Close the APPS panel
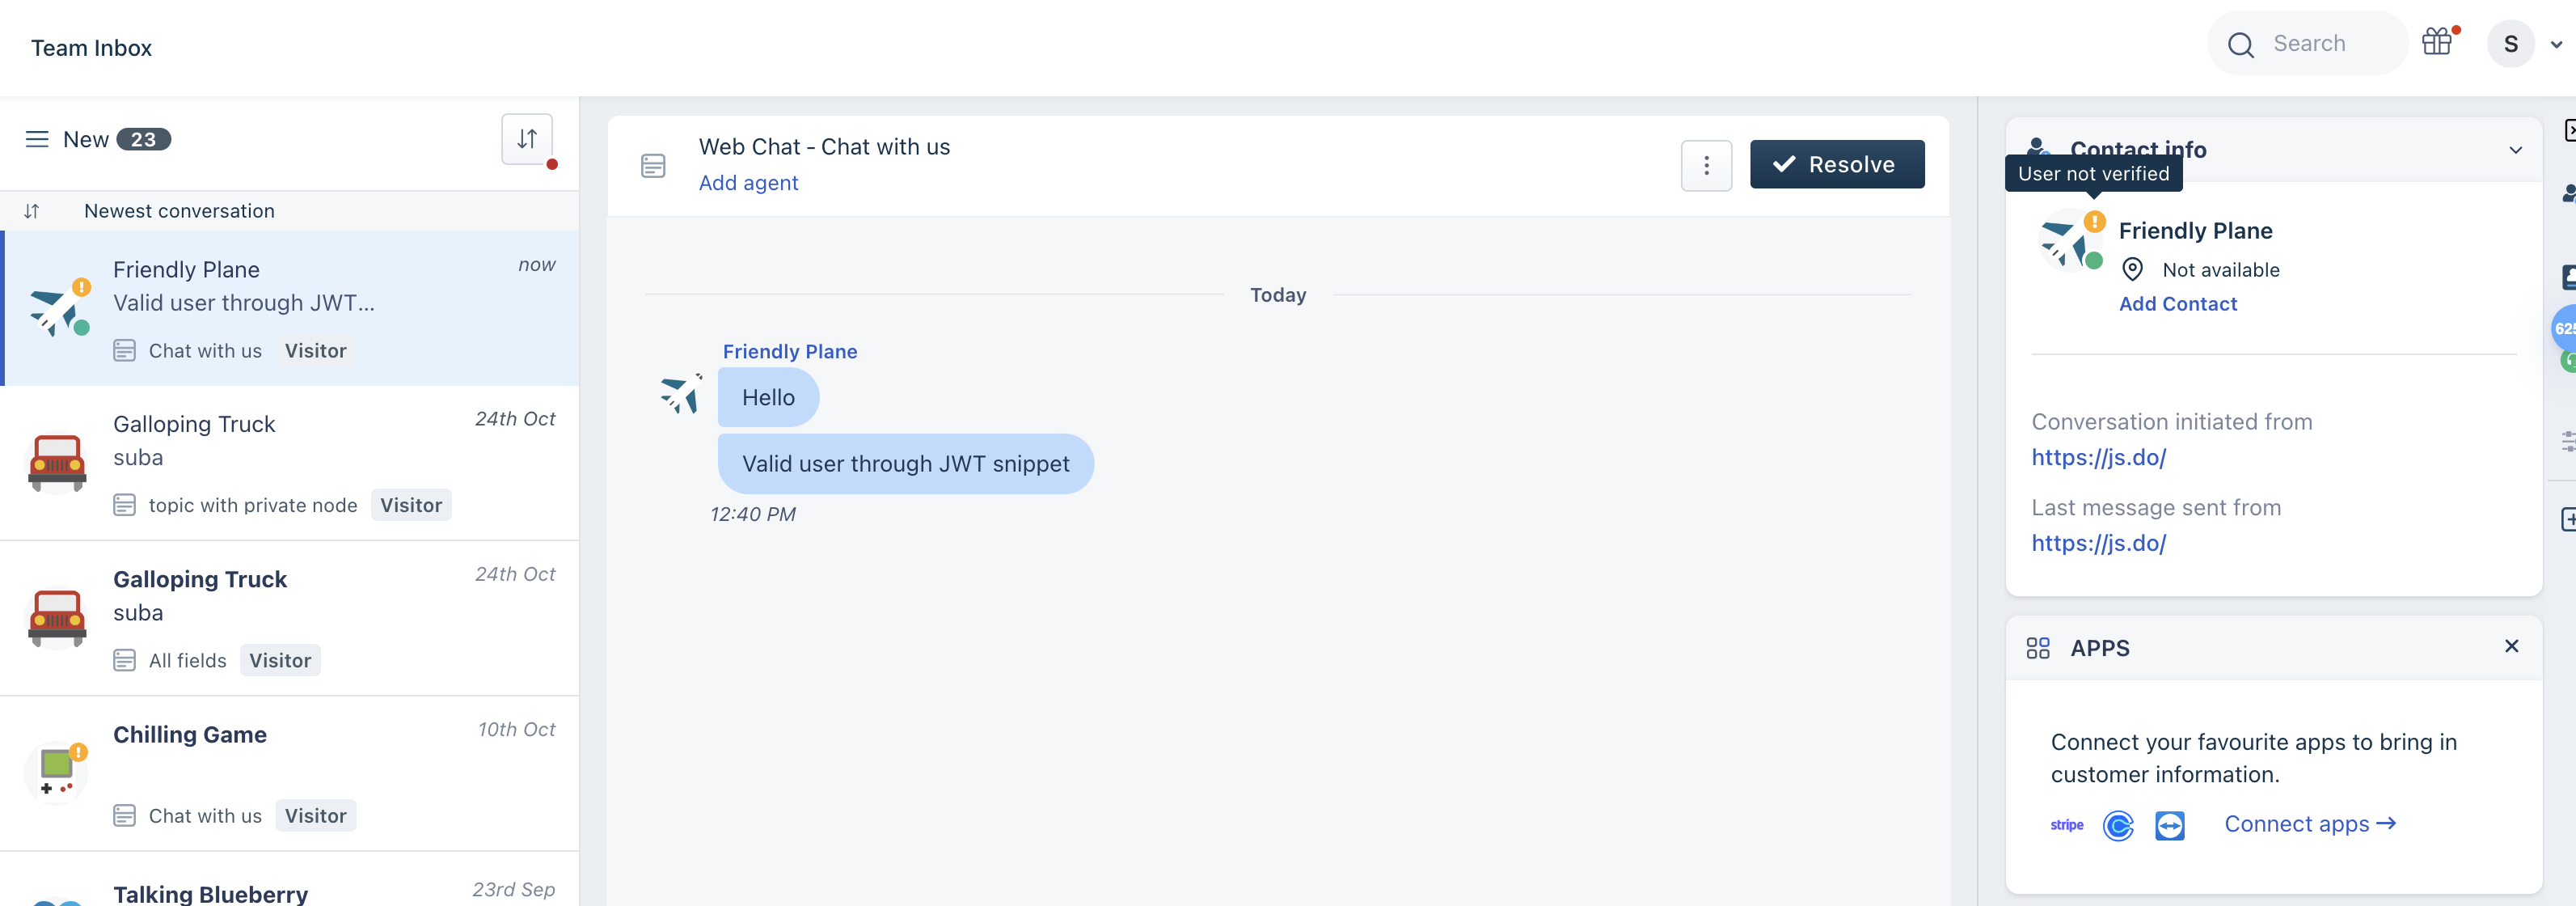 [x=2511, y=647]
